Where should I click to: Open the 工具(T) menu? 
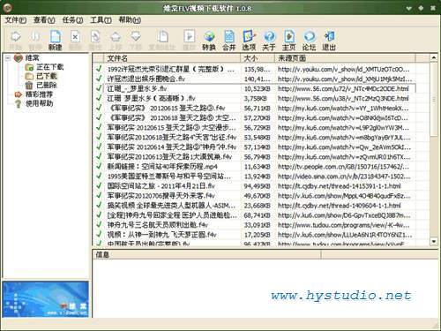coord(101,20)
